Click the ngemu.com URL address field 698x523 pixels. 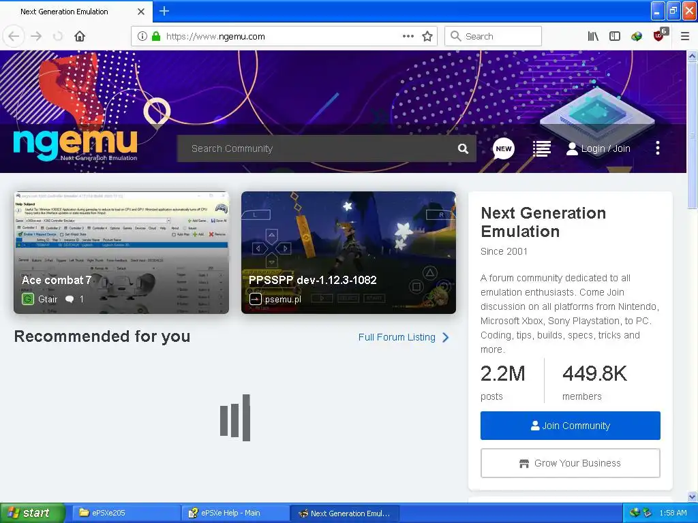click(283, 36)
